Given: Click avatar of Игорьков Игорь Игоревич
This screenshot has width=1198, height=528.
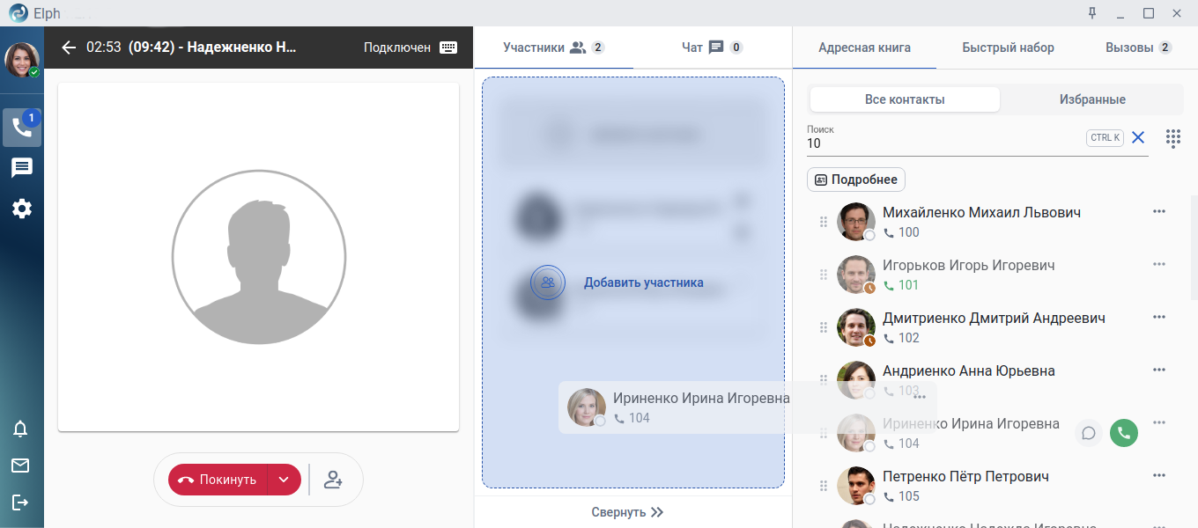Looking at the screenshot, I should click(855, 275).
